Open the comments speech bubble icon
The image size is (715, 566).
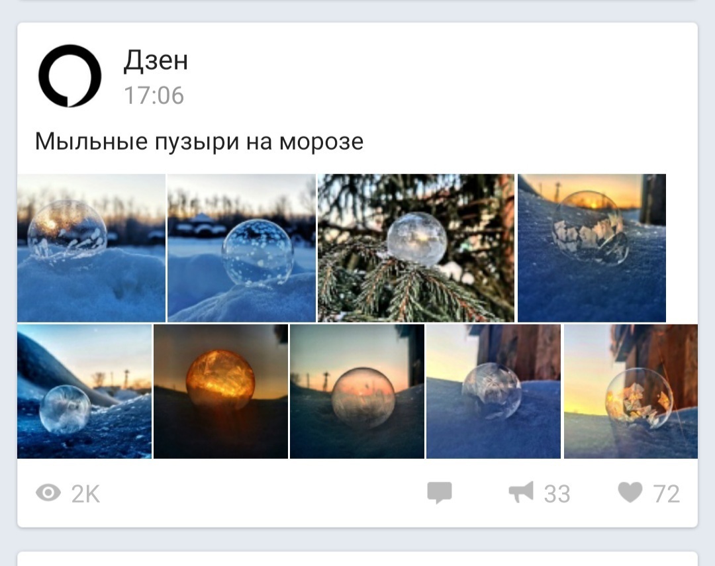point(440,493)
